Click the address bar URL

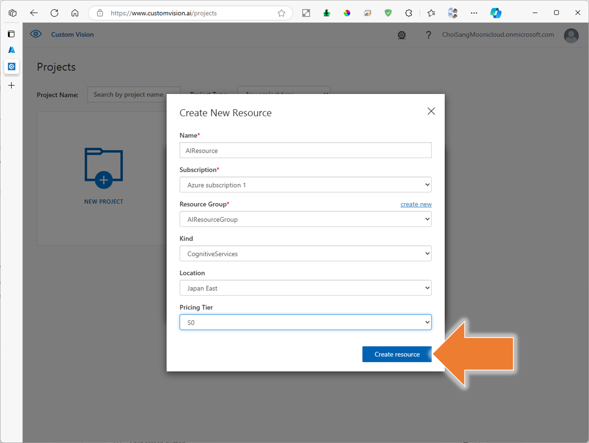(164, 13)
